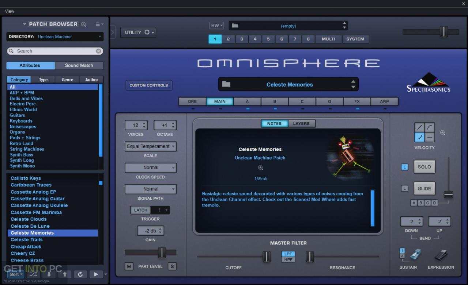
Task: Open the HW dropdown
Action: click(x=216, y=26)
